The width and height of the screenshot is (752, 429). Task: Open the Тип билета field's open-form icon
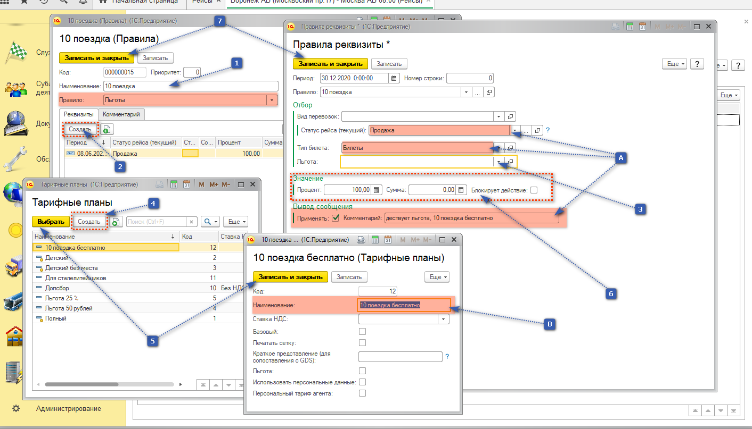click(510, 148)
